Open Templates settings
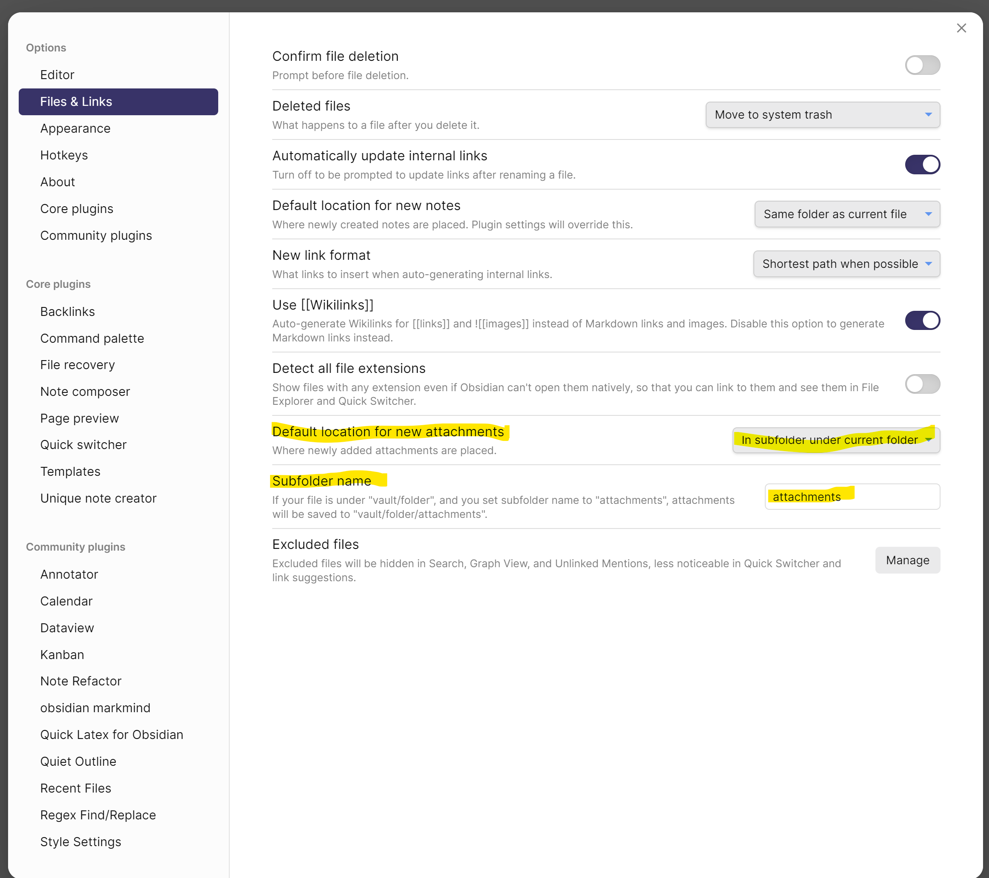Screen dimensions: 989x878 pos(70,471)
